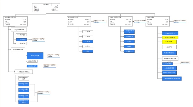This screenshot has width=193, height=107.
Task: Select the 1.1.3 node
Action: point(21,44)
